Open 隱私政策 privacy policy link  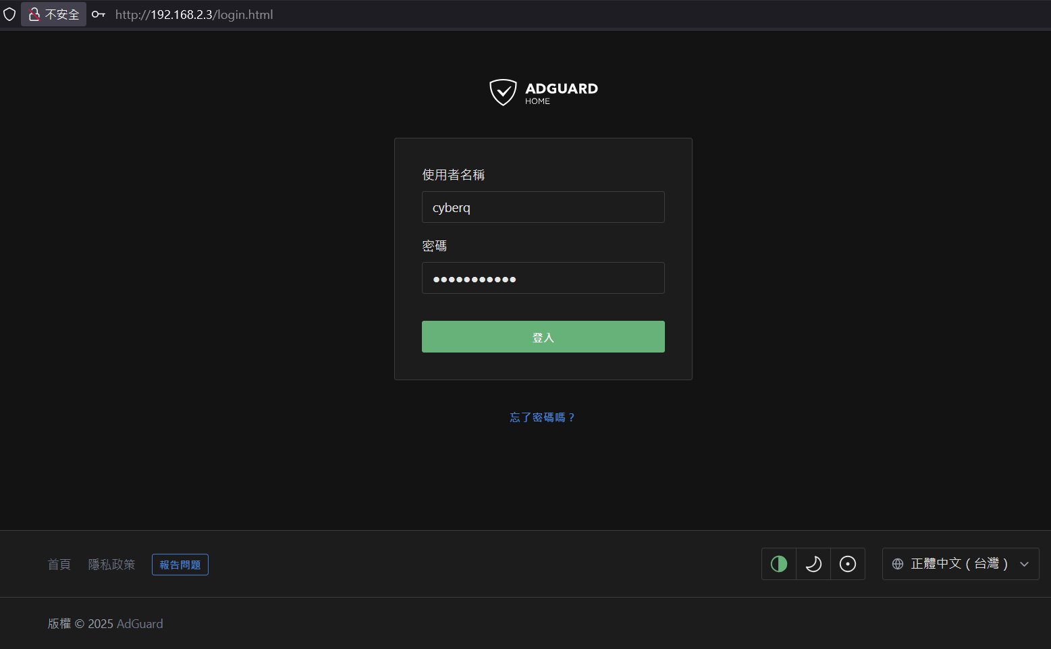112,565
